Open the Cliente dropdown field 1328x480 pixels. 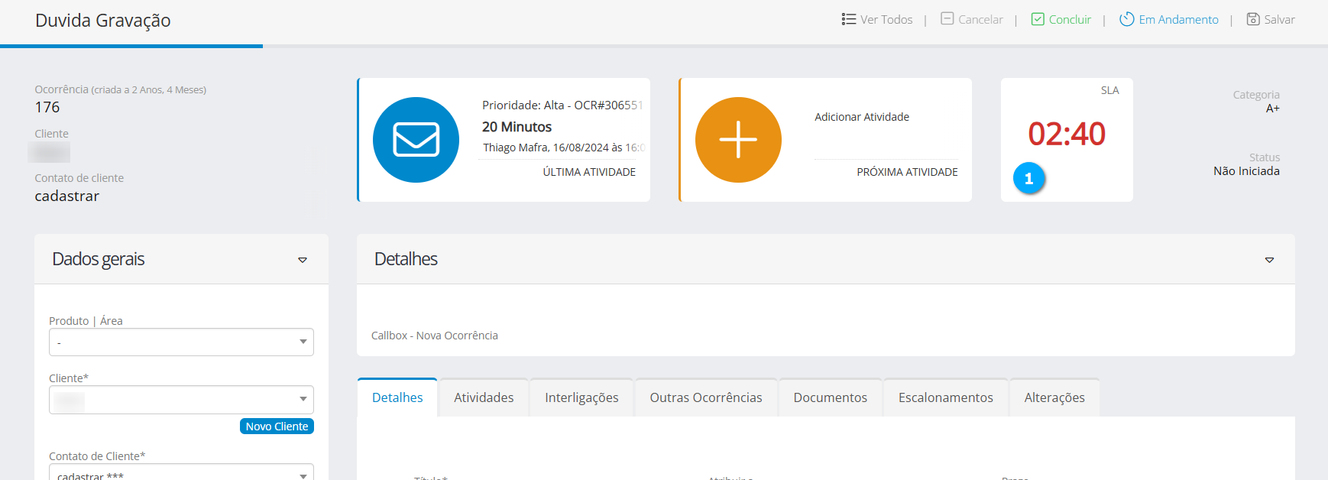181,400
